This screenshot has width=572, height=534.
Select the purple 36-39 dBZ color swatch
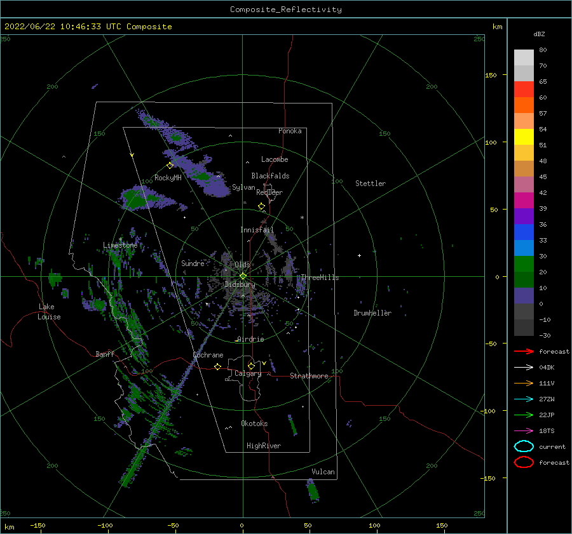click(x=524, y=217)
